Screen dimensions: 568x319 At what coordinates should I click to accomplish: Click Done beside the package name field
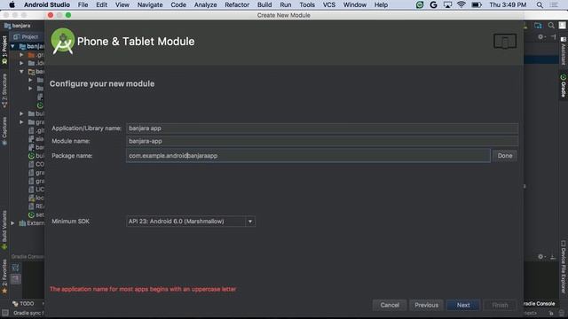point(505,156)
